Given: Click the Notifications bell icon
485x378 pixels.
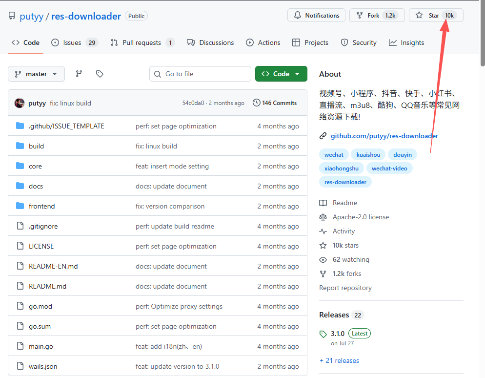Looking at the screenshot, I should [297, 15].
